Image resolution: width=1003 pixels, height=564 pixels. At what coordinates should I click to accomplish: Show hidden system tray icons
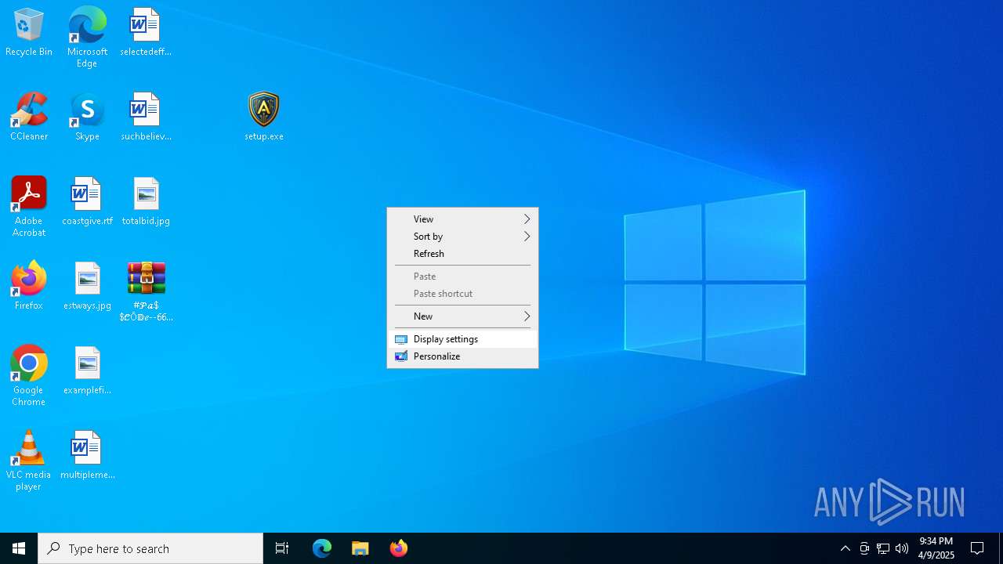point(845,548)
